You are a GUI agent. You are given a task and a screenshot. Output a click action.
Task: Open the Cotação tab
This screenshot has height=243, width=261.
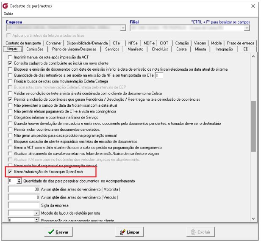182,43
